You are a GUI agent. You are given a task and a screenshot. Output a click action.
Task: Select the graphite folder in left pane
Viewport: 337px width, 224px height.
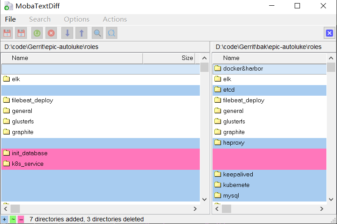pos(101,132)
